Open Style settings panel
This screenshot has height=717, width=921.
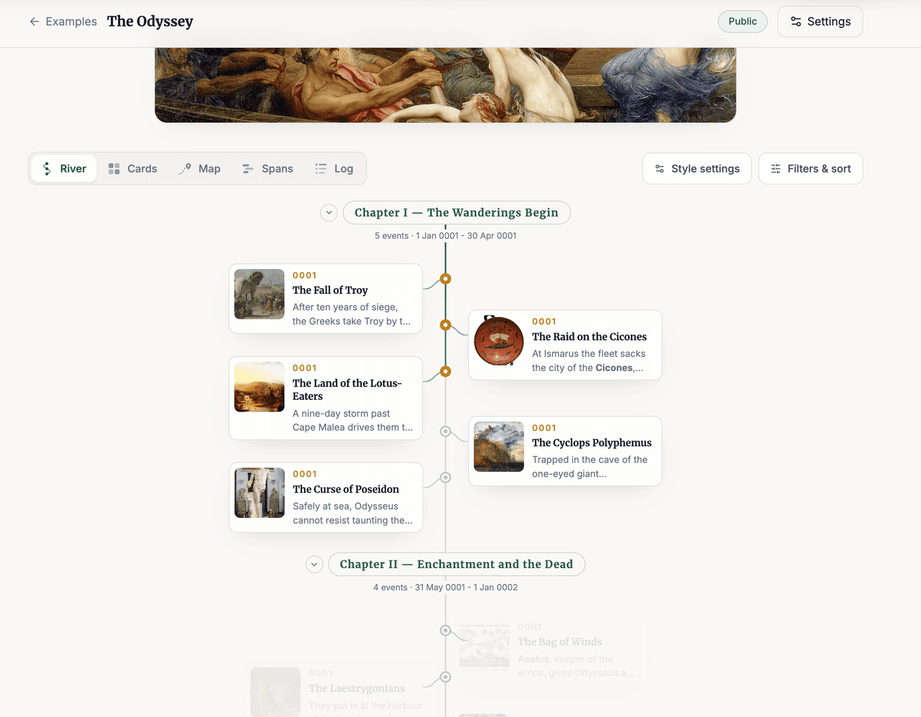click(697, 169)
